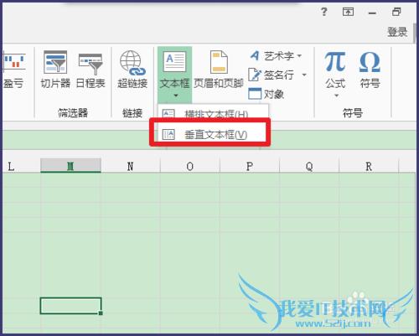Open Ribbon Display Options
This screenshot has height=336, width=419.
[x=348, y=12]
